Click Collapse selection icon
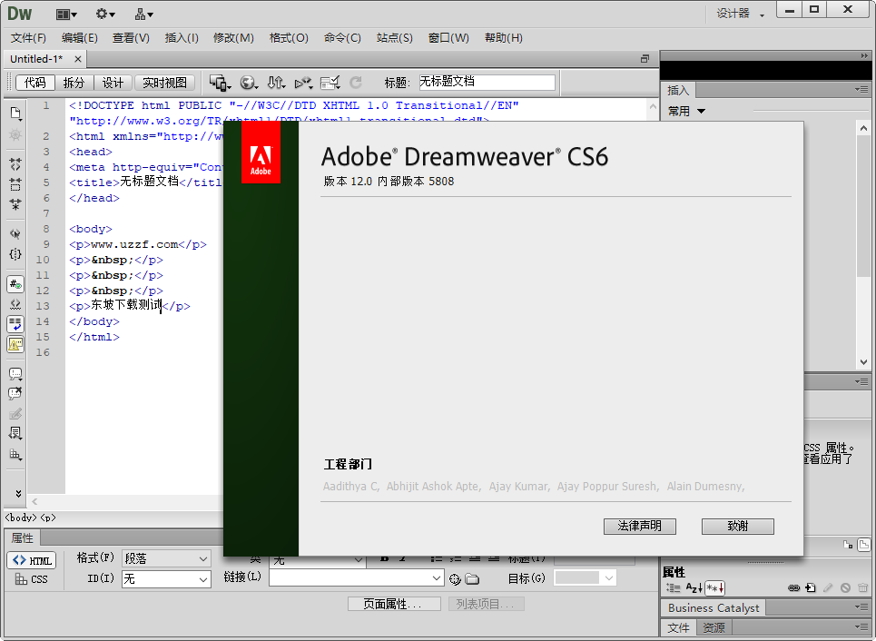This screenshot has height=641, width=876. (x=15, y=184)
